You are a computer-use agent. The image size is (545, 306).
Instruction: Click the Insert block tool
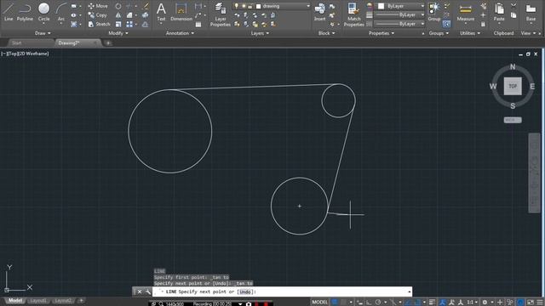tap(320, 12)
